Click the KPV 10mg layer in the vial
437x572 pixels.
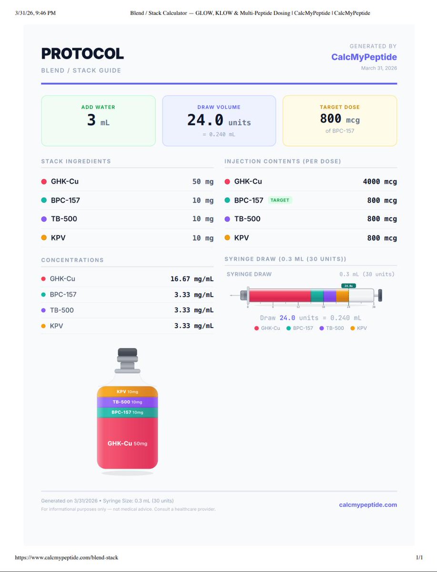click(x=127, y=392)
